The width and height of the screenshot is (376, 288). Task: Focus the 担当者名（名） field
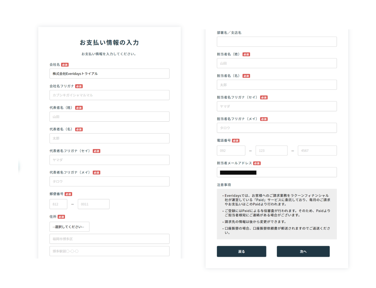[276, 85]
